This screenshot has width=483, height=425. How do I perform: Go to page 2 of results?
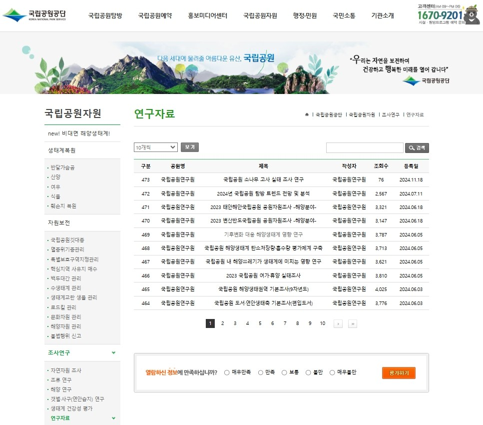coord(222,323)
